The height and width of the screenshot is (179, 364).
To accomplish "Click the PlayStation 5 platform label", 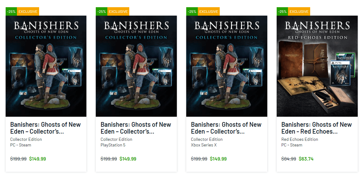I will click(113, 145).
